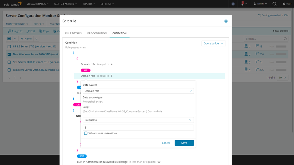Viewport: 294px width, 165px height.
Task: Open the Monitored Nodes tab
Action: [17, 24]
